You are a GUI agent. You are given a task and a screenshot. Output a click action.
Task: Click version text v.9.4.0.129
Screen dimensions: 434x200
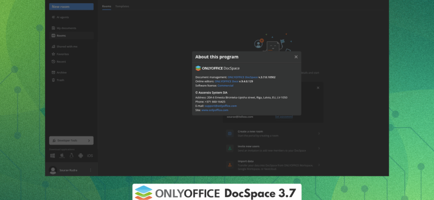(246, 81)
